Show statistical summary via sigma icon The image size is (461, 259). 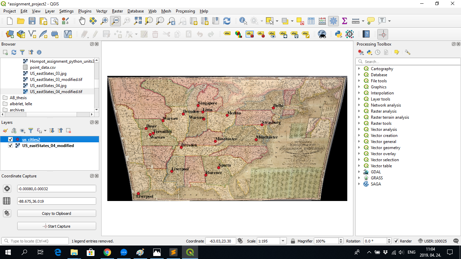tap(344, 21)
